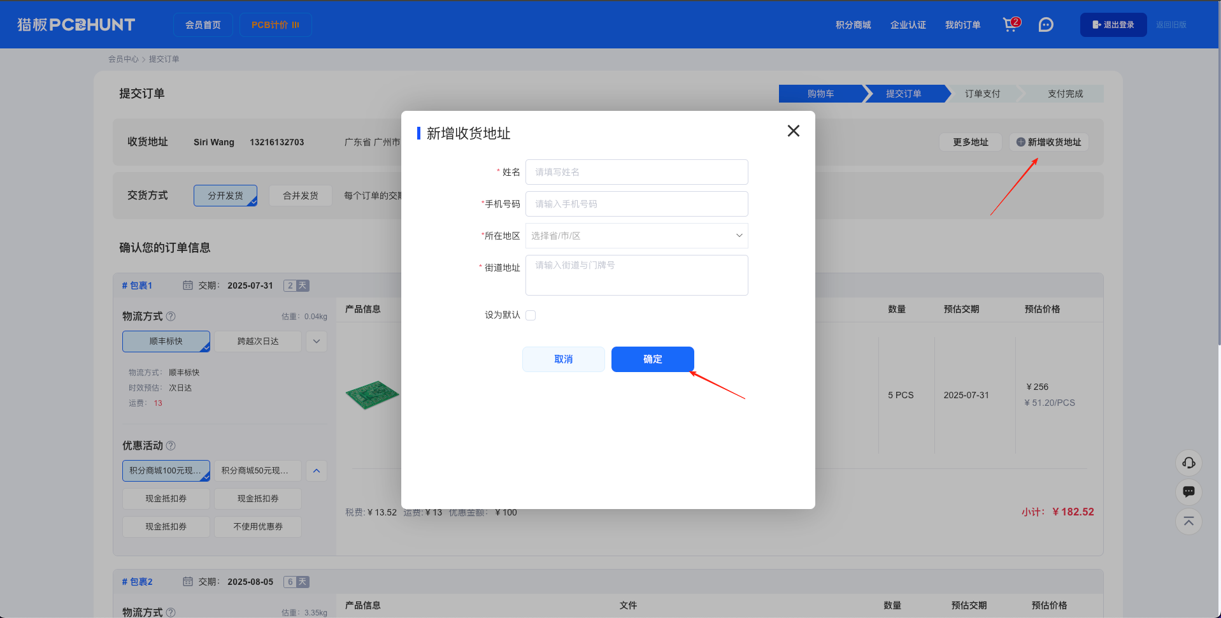Image resolution: width=1221 pixels, height=618 pixels.
Task: Collapse the 优惠活动 coupon list
Action: point(316,471)
